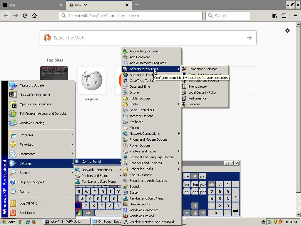Image resolution: width=301 pixels, height=226 pixels.
Task: Expand Network Connections in Control Panel list
Action: [x=152, y=134]
